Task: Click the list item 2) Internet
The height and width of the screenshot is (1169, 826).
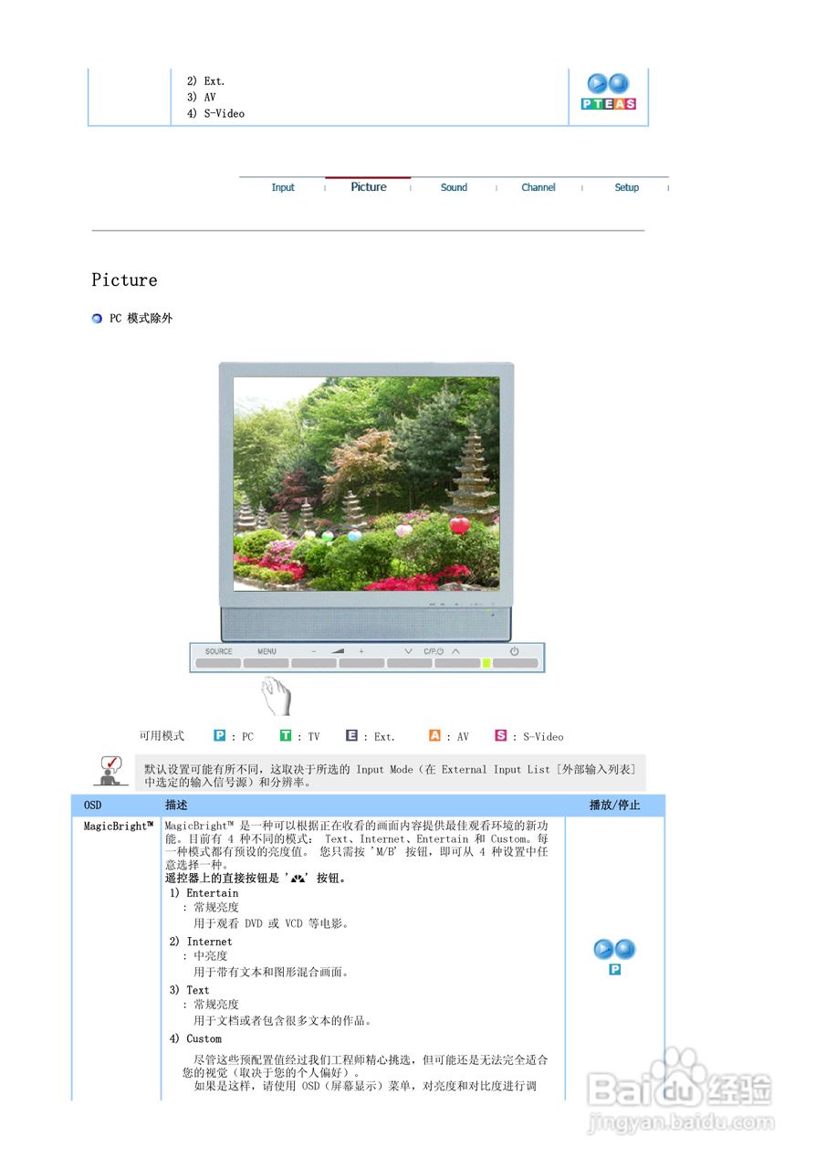Action: (201, 942)
